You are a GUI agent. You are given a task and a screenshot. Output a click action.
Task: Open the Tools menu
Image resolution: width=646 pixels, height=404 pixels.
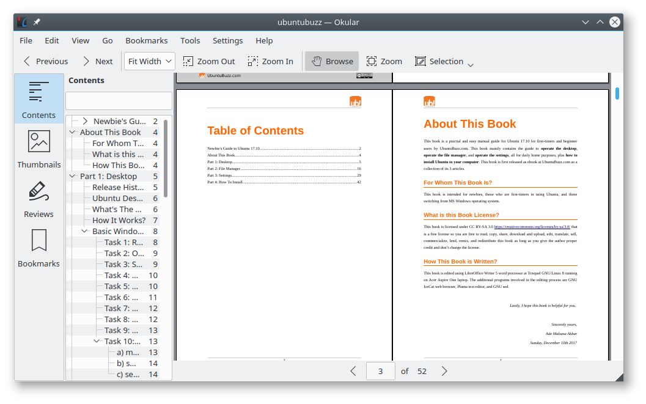190,41
